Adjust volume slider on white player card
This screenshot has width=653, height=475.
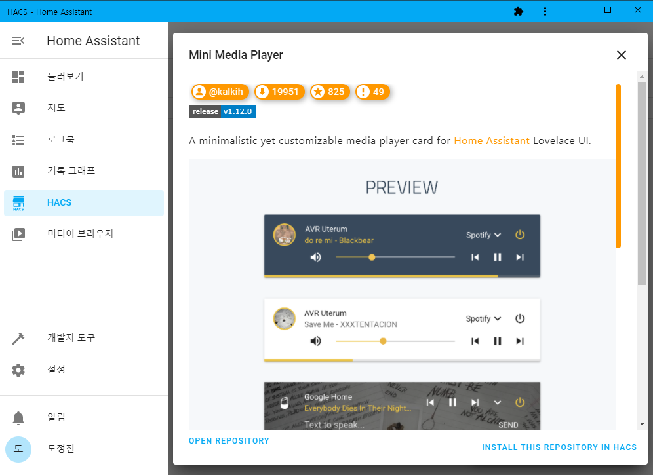(x=395, y=341)
